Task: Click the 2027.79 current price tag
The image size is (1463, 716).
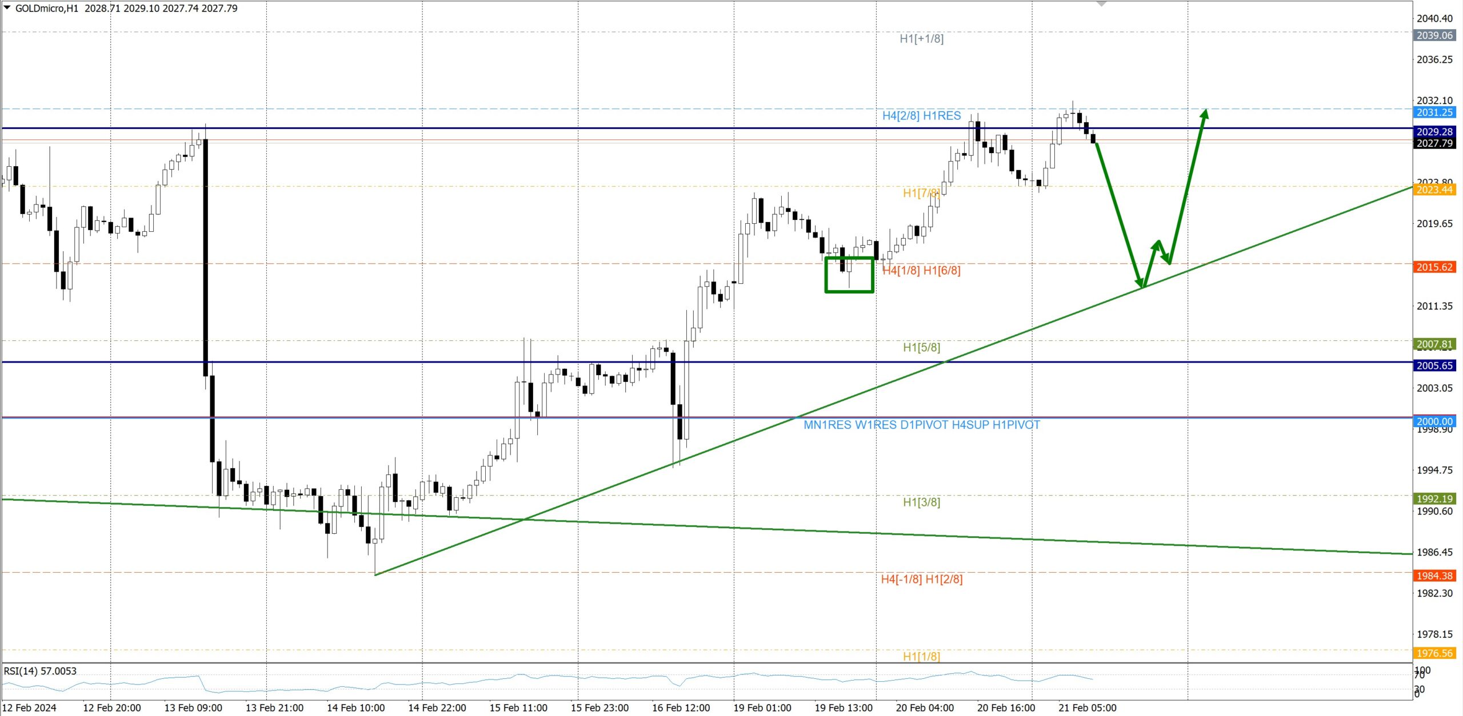Action: [x=1434, y=143]
